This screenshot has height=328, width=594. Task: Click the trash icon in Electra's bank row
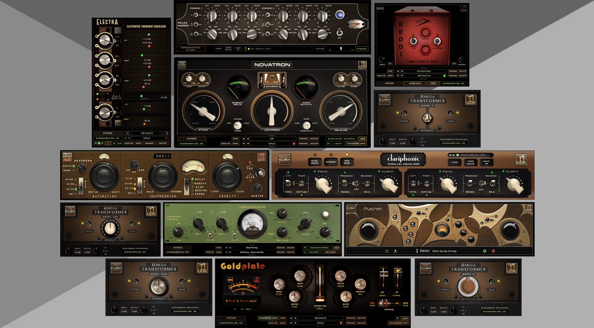tap(167, 133)
